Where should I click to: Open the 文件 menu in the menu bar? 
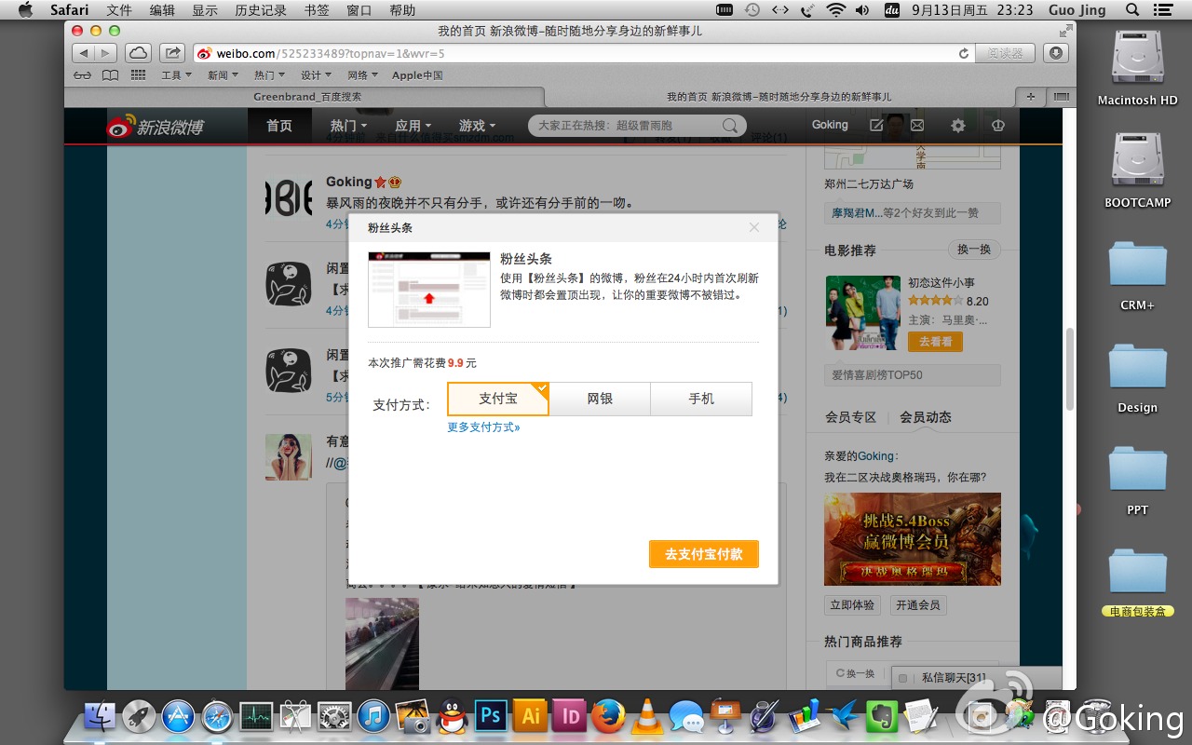(x=119, y=10)
